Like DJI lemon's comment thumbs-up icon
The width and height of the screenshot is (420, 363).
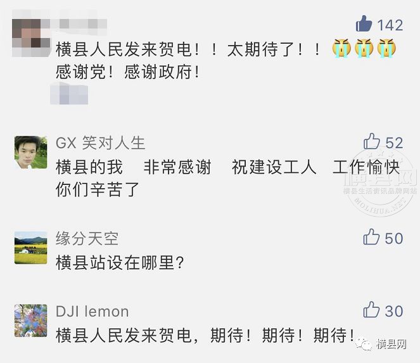371,309
